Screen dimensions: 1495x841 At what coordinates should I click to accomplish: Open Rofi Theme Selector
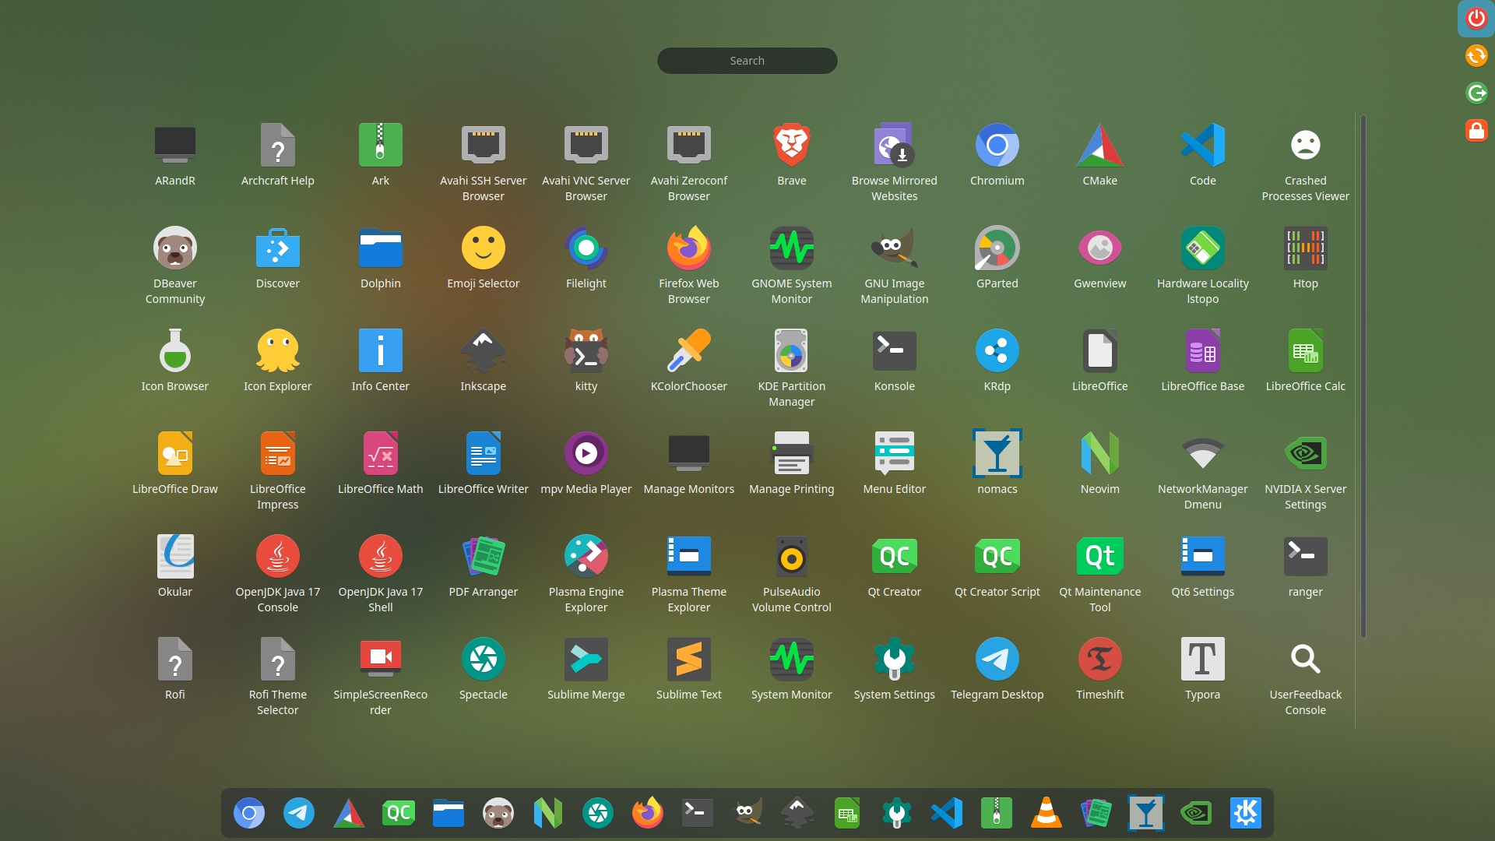278,676
